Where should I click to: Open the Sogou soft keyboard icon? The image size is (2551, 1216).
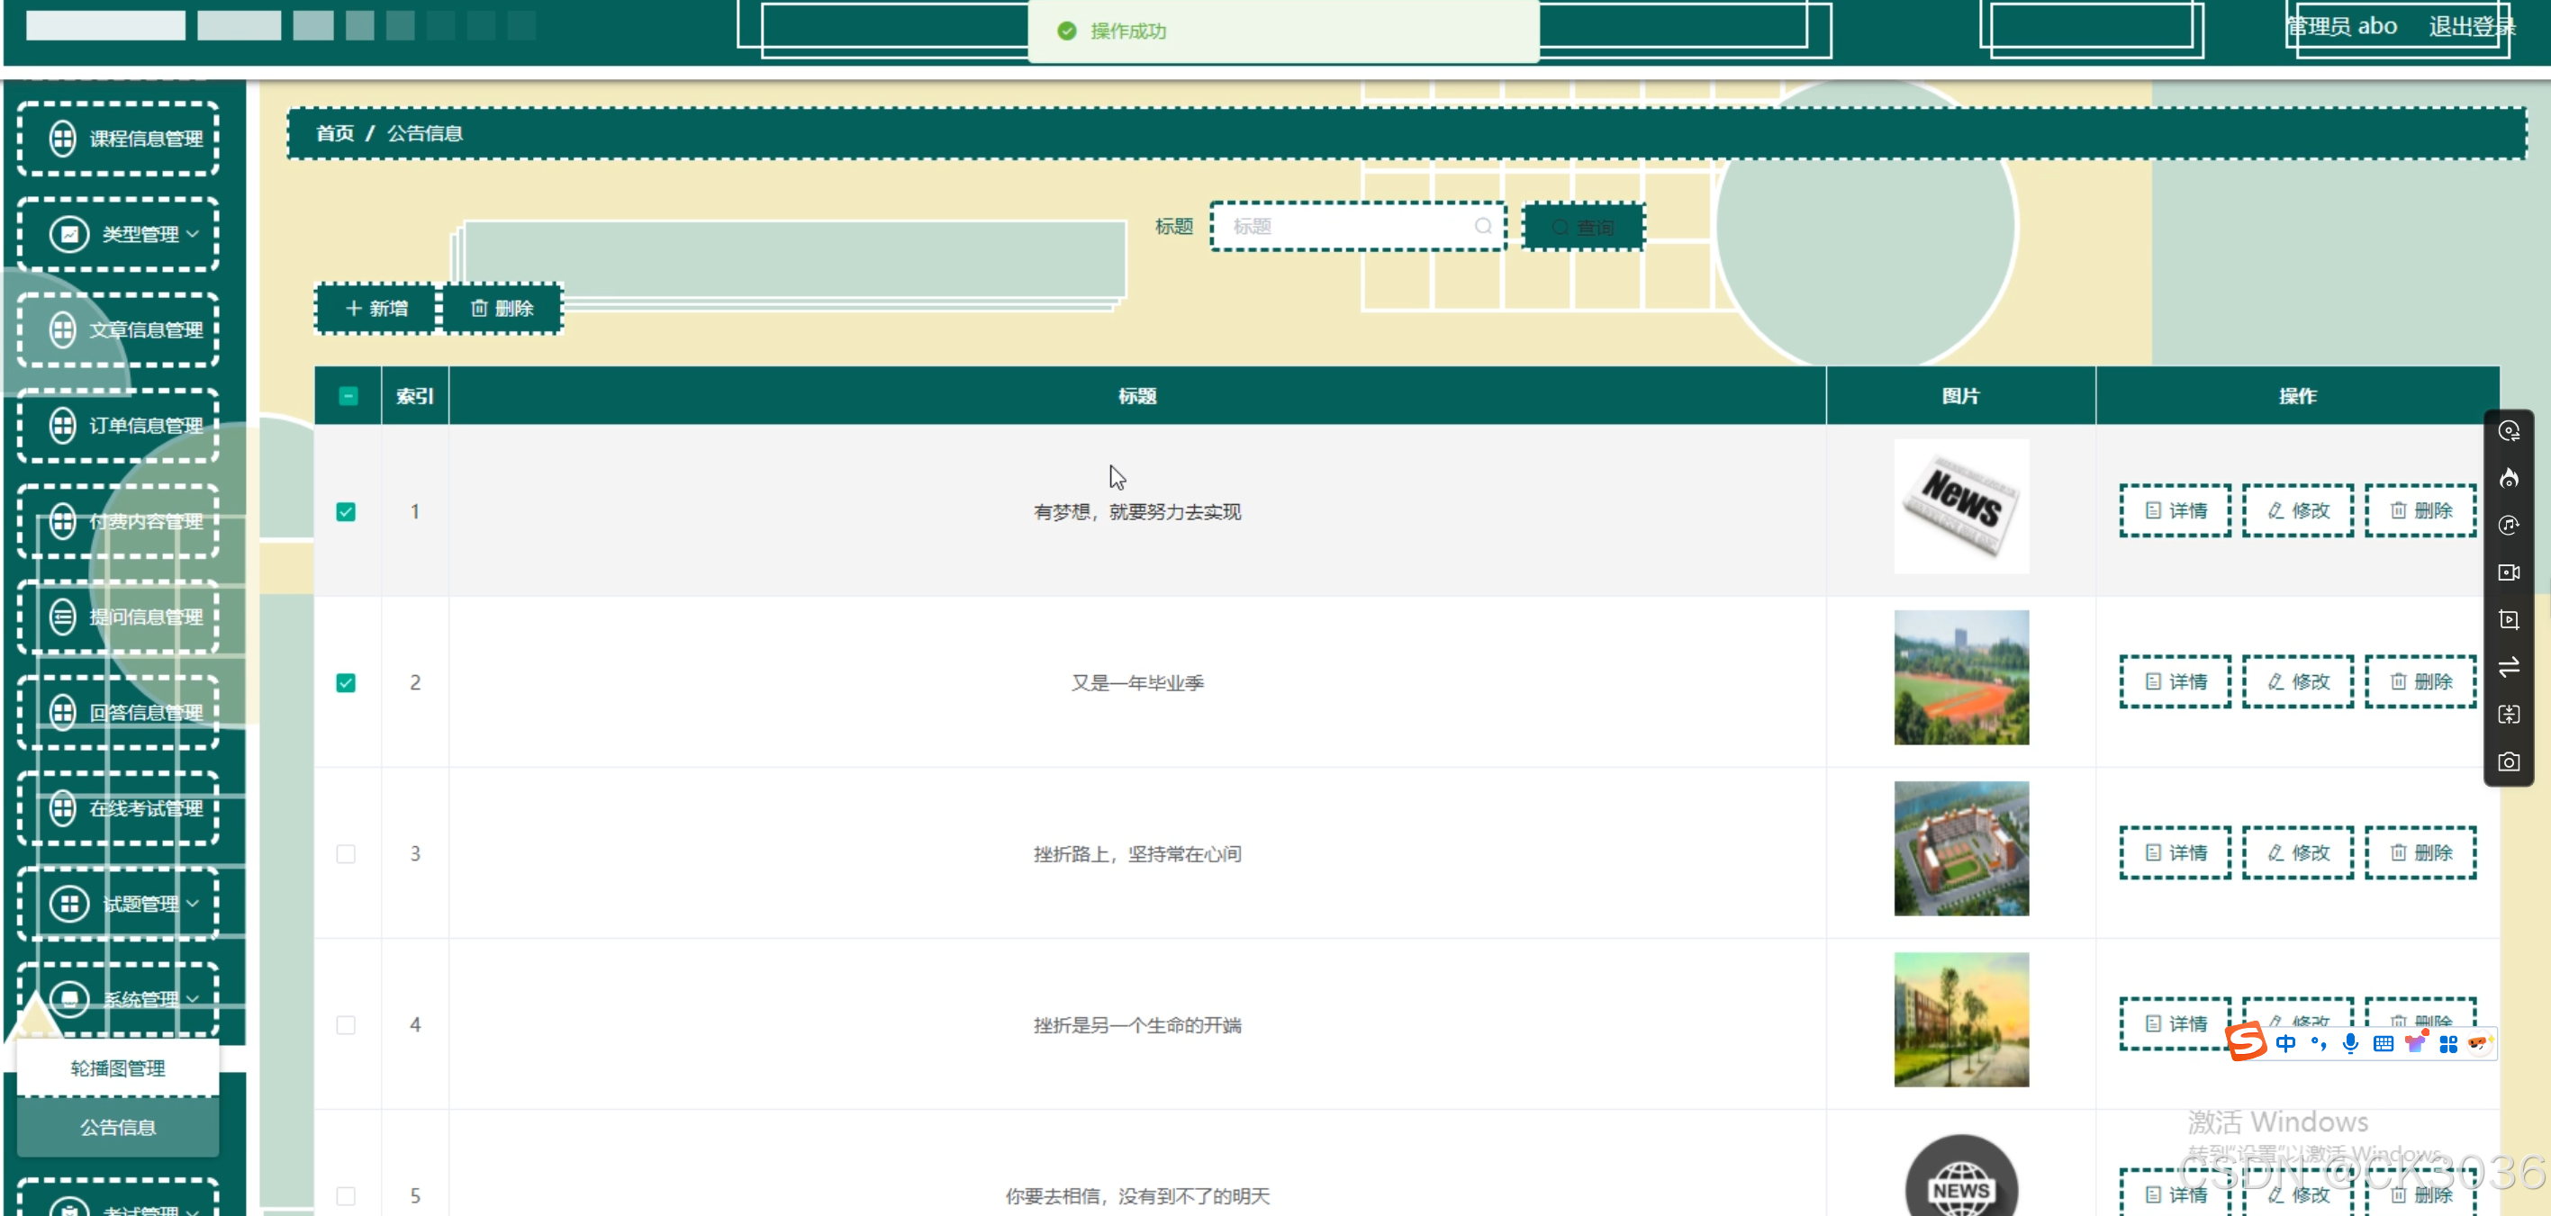tap(2383, 1044)
